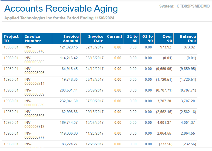The image size is (212, 151).
Task: Click the invoice amount 121,929.15
Action: tap(69, 47)
